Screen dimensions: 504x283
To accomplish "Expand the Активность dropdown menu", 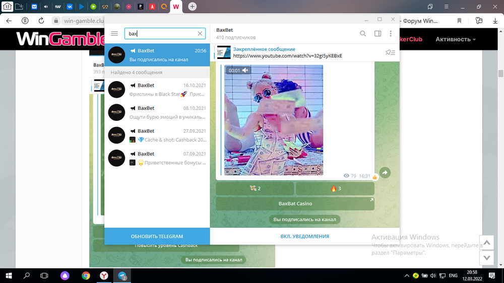I will [456, 39].
